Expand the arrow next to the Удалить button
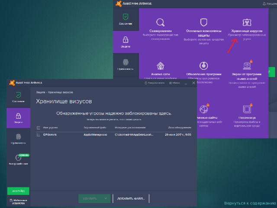Image resolution: width=277 pixels, height=208 pixels. tap(106, 198)
